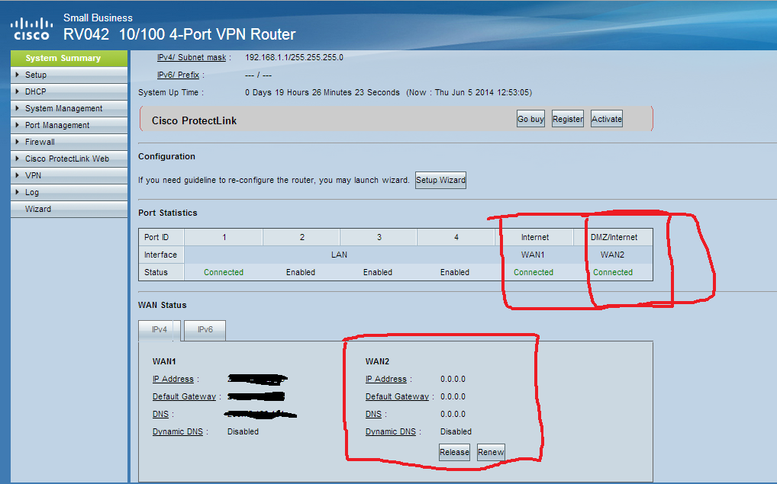Viewport: 777px width, 484px height.
Task: Click the Go buy button
Action: (x=530, y=119)
